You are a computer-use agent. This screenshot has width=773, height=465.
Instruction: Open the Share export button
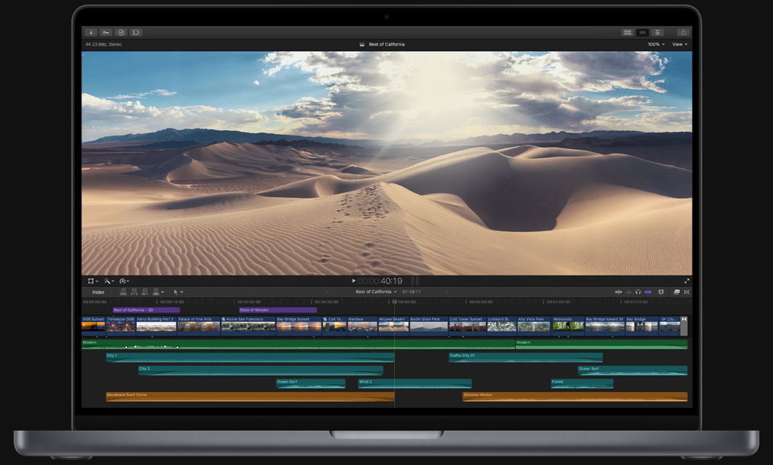[682, 33]
